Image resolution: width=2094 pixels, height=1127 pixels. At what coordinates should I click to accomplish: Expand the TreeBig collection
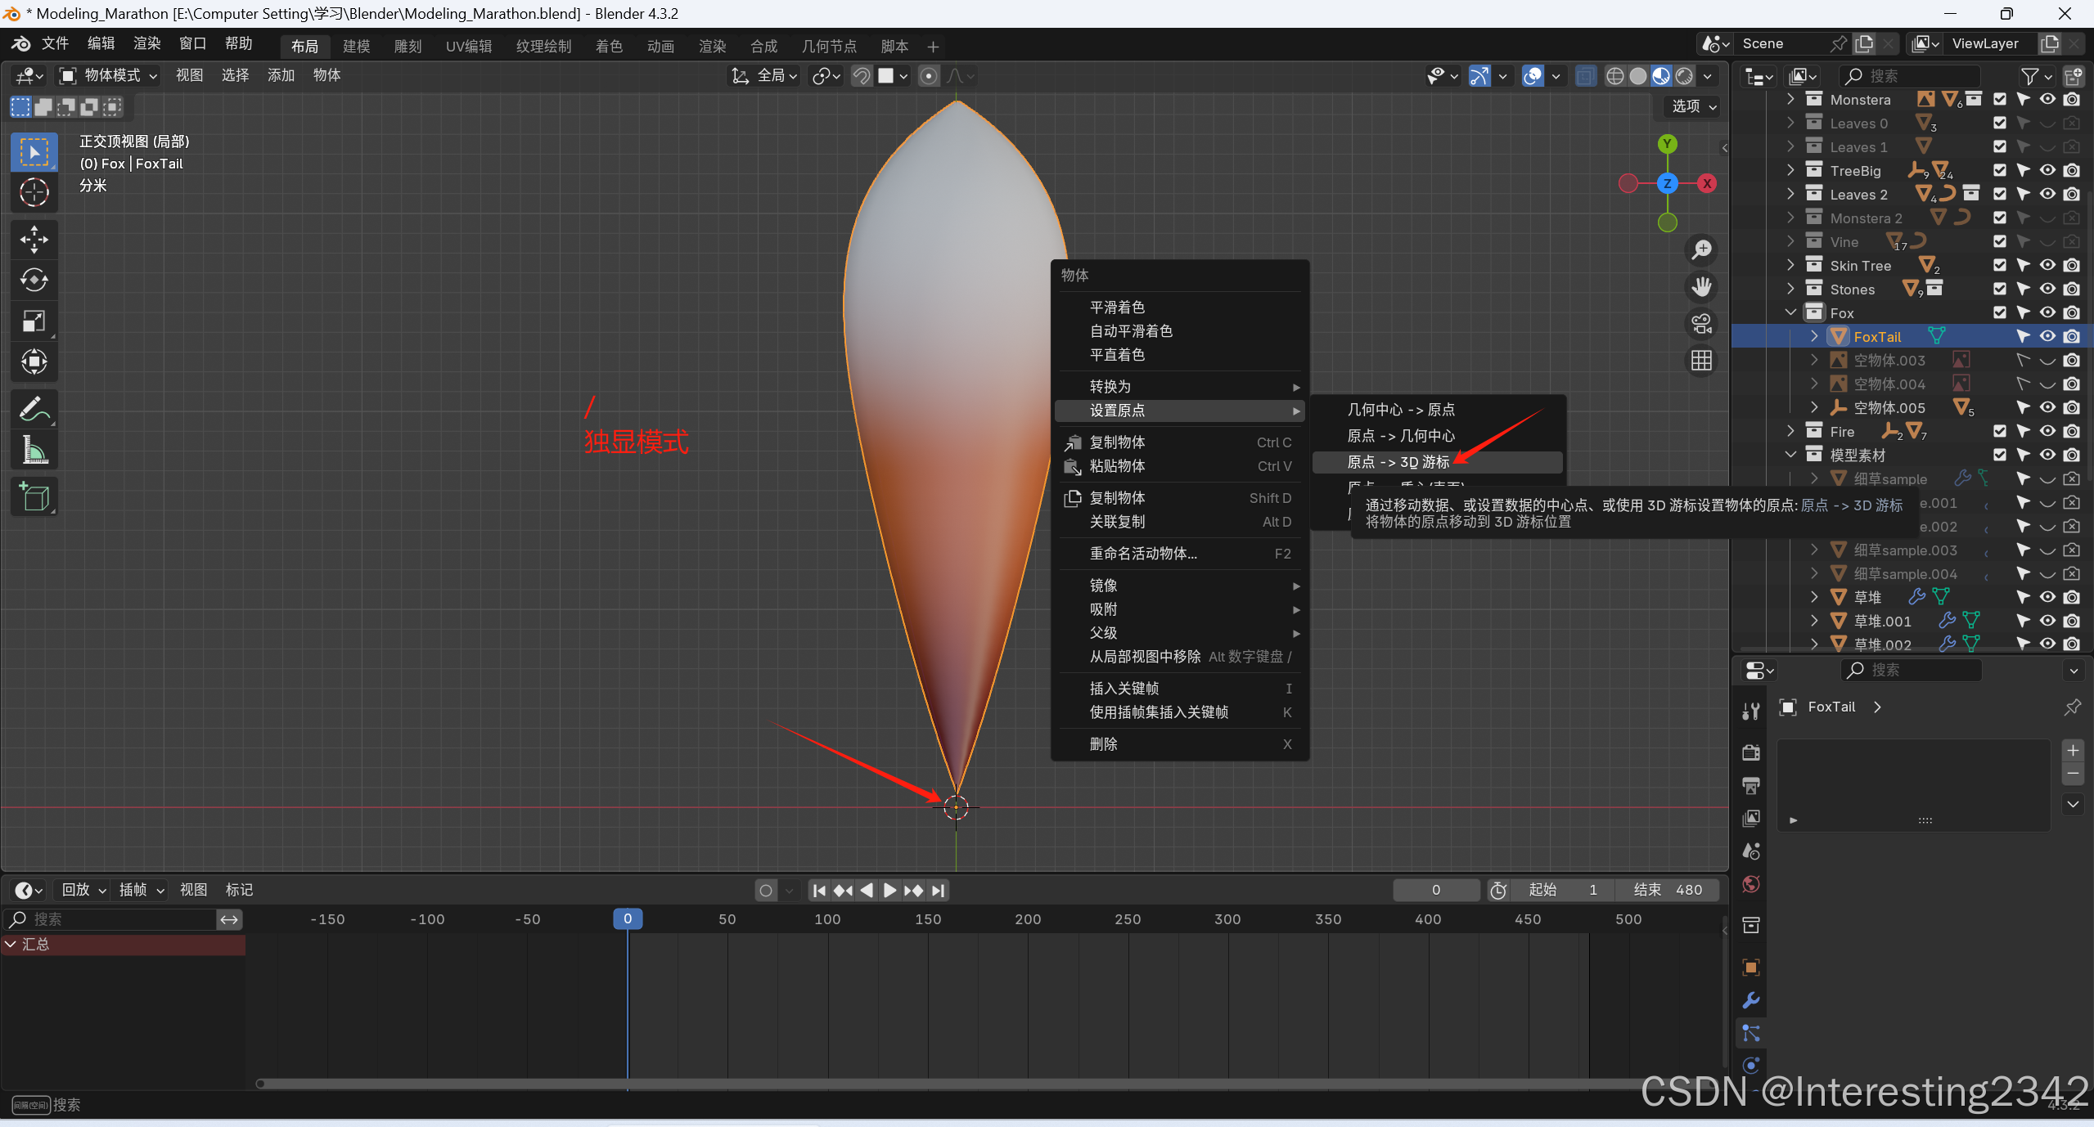1790,170
